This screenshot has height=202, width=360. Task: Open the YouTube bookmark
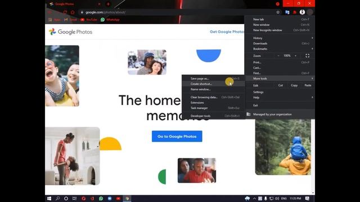coord(89,20)
